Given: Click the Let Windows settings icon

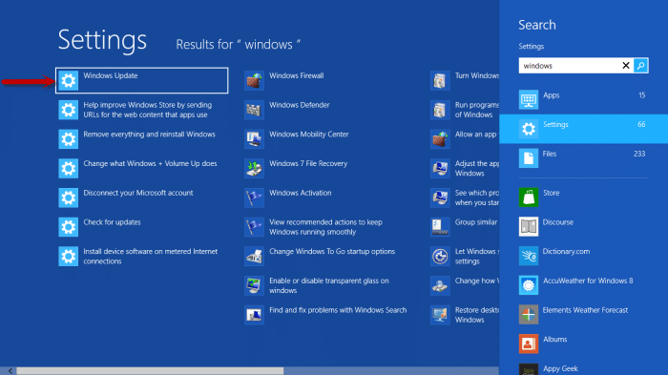Looking at the screenshot, I should [440, 256].
